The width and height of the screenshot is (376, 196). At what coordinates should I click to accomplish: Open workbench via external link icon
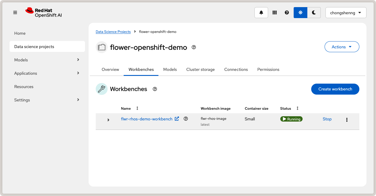[177, 119]
